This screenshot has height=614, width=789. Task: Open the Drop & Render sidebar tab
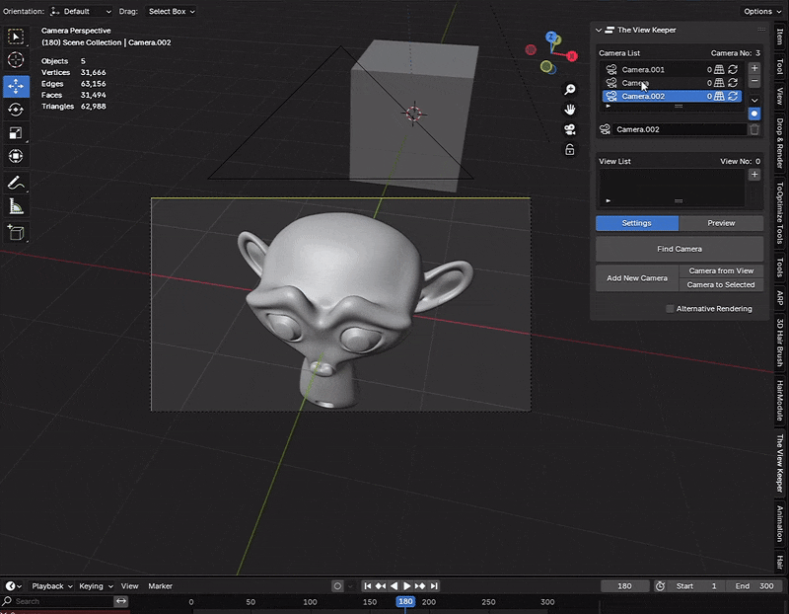780,143
